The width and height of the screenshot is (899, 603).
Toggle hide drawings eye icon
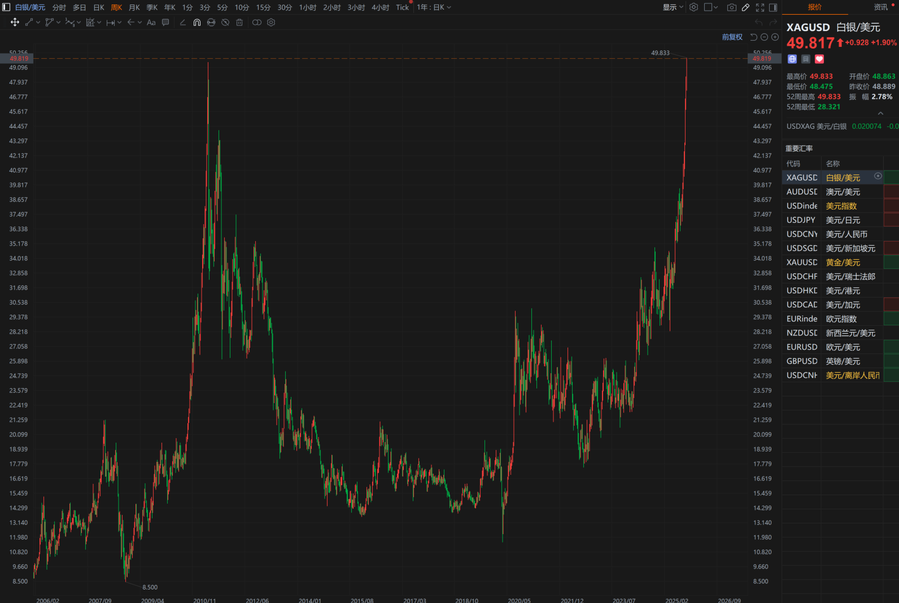pyautogui.click(x=225, y=23)
